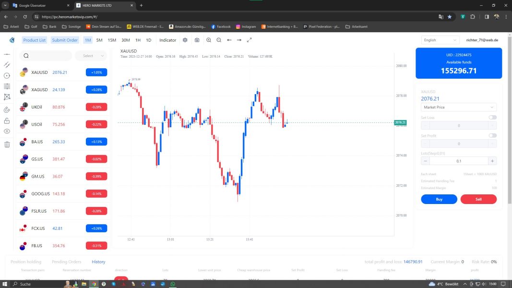
Task: Click the Set Loss value field
Action: [x=459, y=126]
